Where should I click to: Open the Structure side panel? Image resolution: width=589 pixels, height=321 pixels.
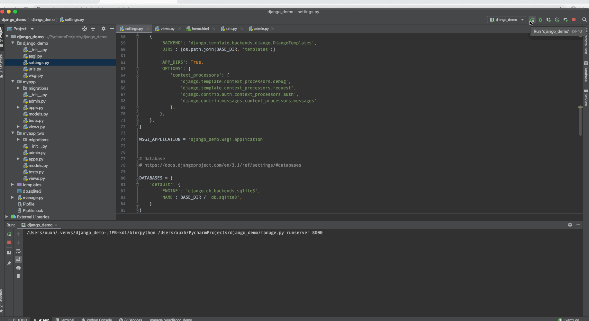[x=2, y=66]
